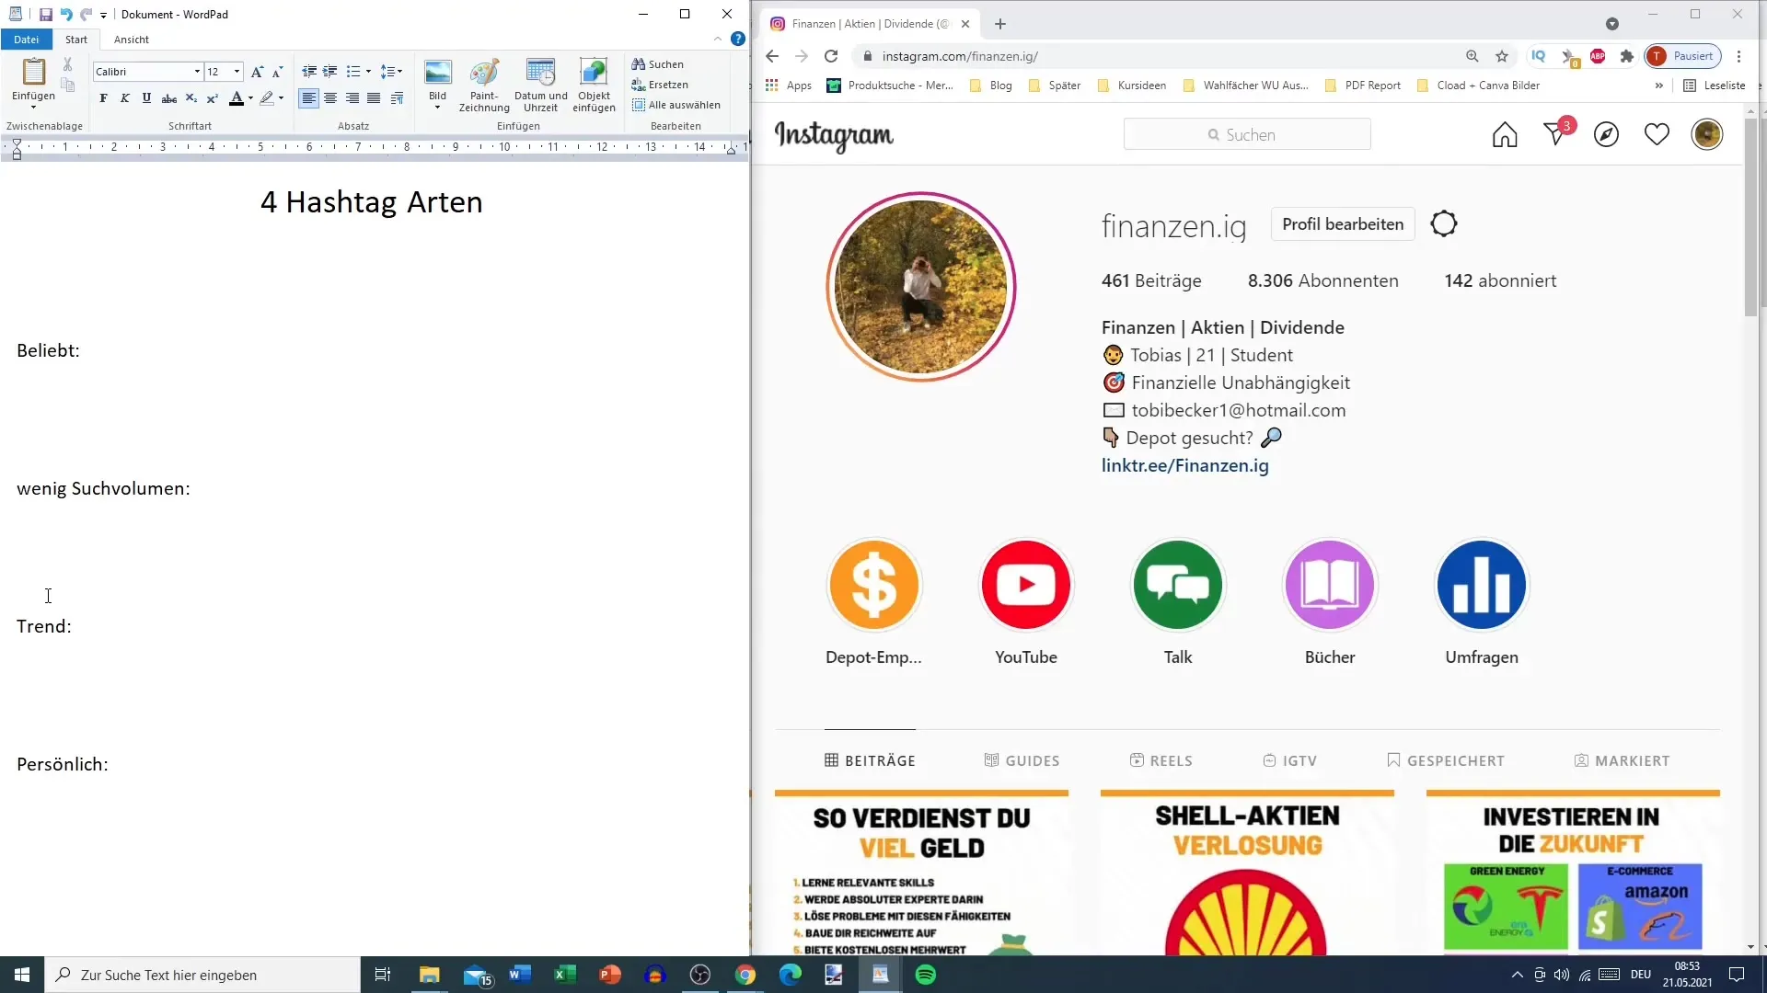
Task: Click the Save icon in WordPad title bar
Action: pyautogui.click(x=45, y=15)
